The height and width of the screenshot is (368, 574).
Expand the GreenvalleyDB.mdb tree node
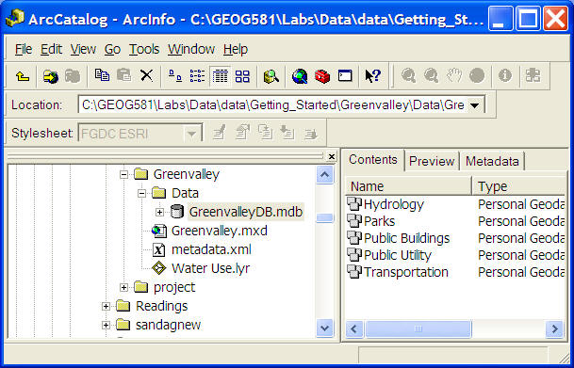pyautogui.click(x=159, y=212)
